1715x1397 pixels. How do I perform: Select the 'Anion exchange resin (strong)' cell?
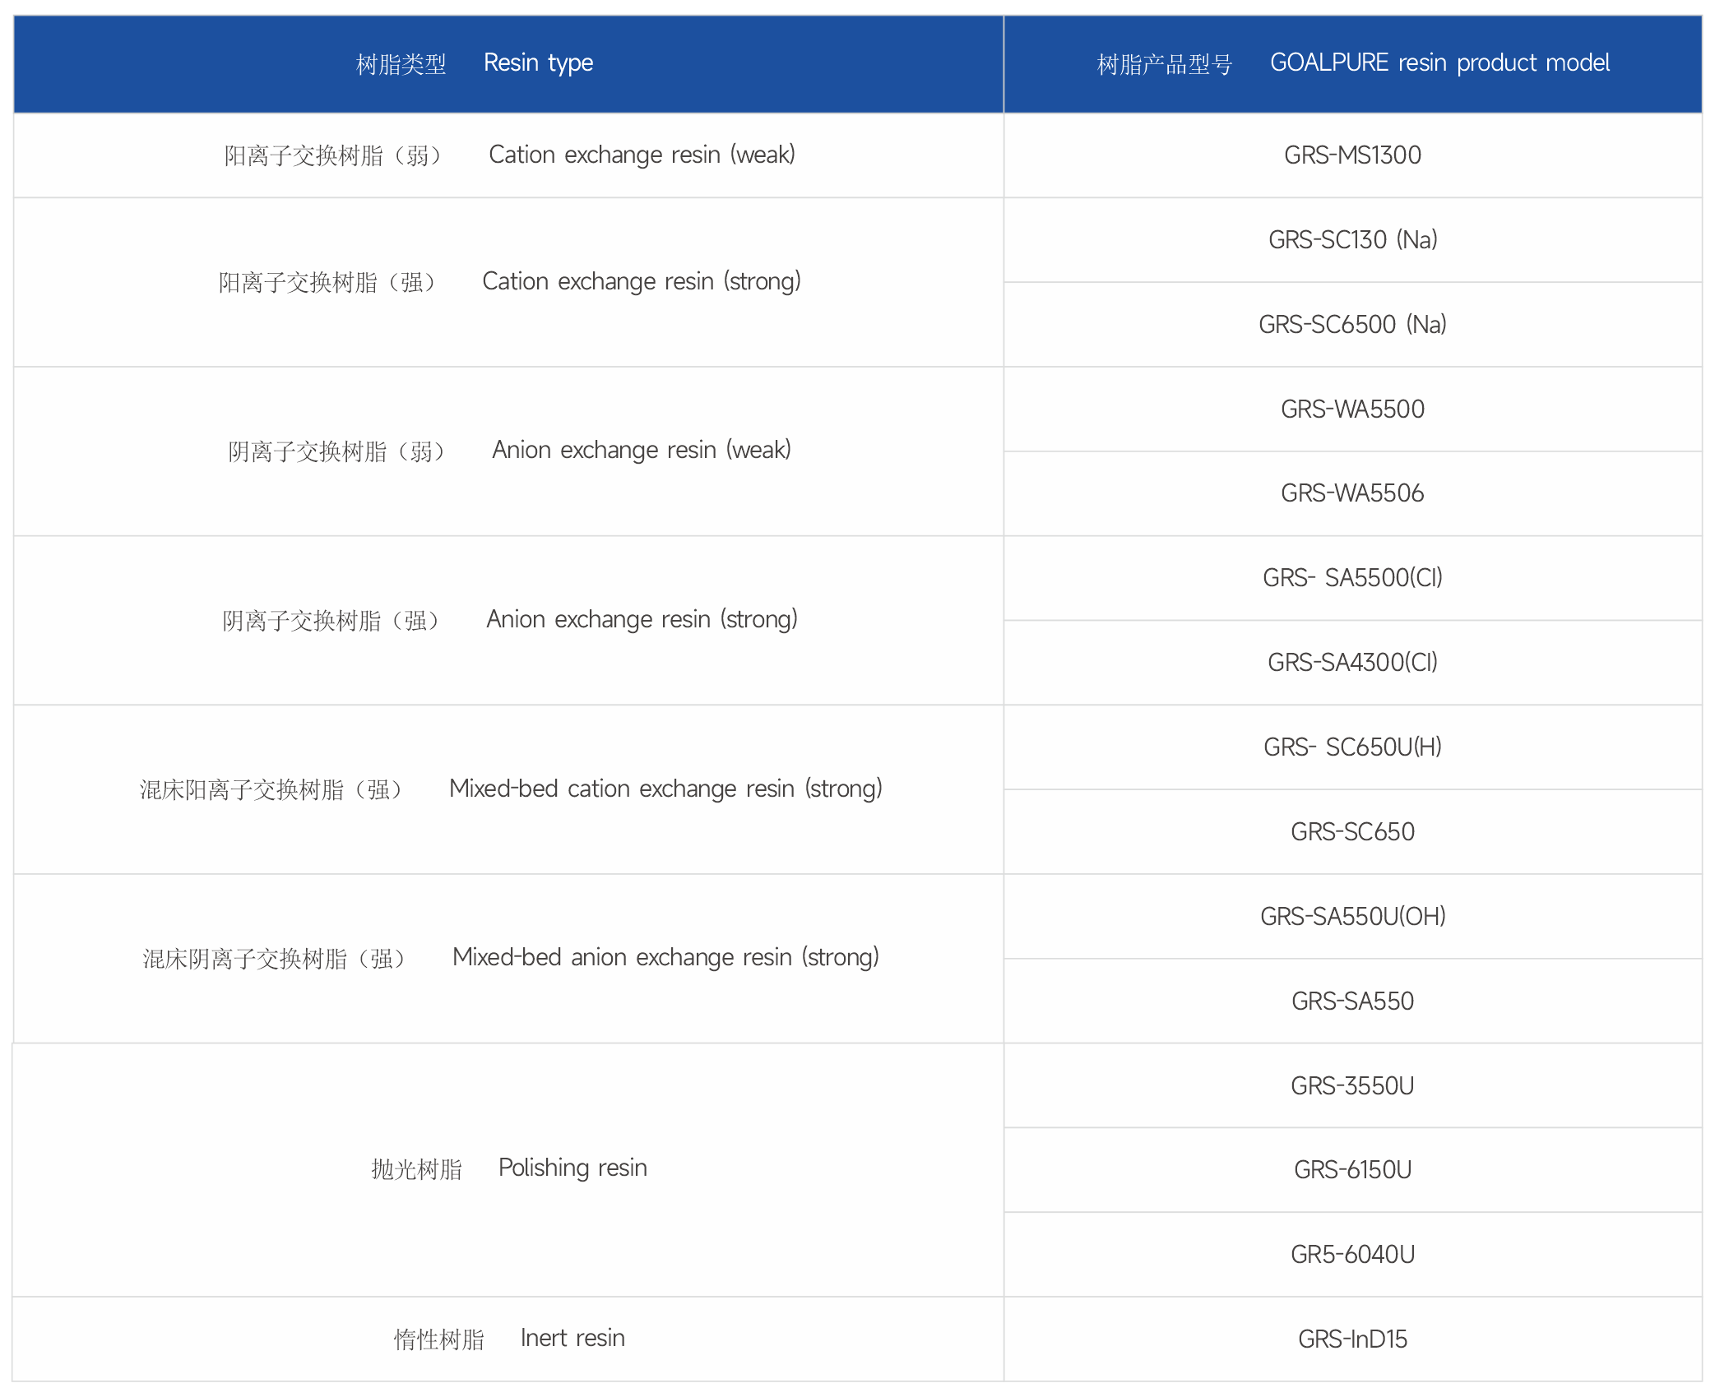point(508,621)
